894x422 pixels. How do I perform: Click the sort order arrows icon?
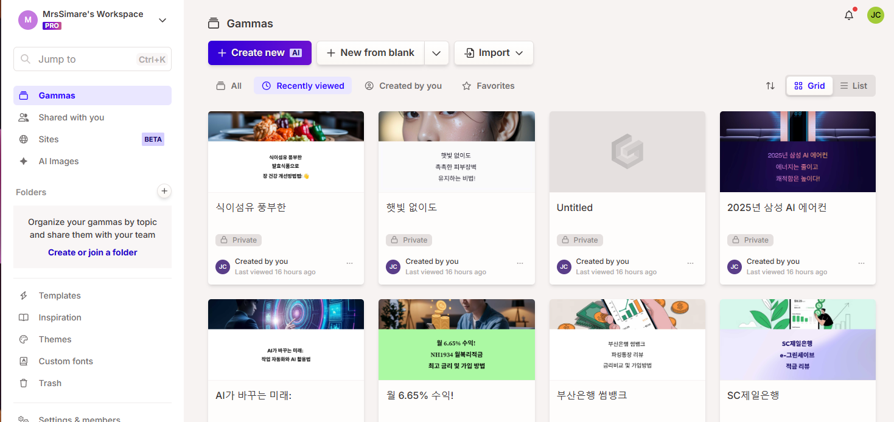click(x=770, y=86)
